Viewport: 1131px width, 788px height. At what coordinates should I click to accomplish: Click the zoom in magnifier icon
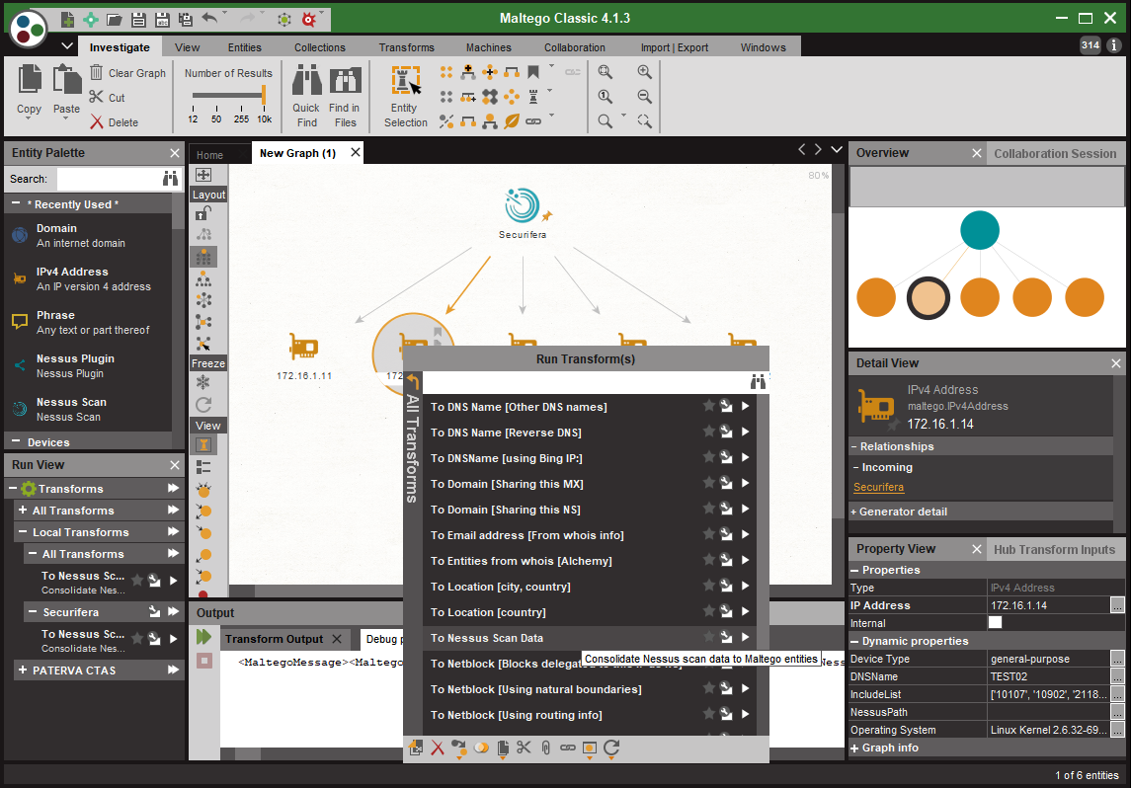644,72
